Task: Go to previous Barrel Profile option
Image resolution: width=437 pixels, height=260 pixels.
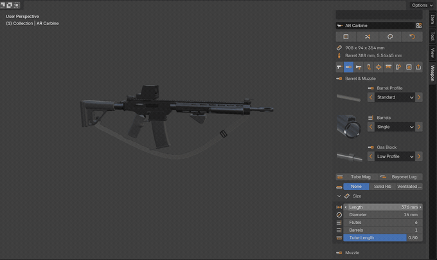Action: [371, 97]
